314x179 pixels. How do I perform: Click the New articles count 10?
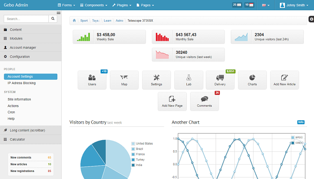(49, 164)
